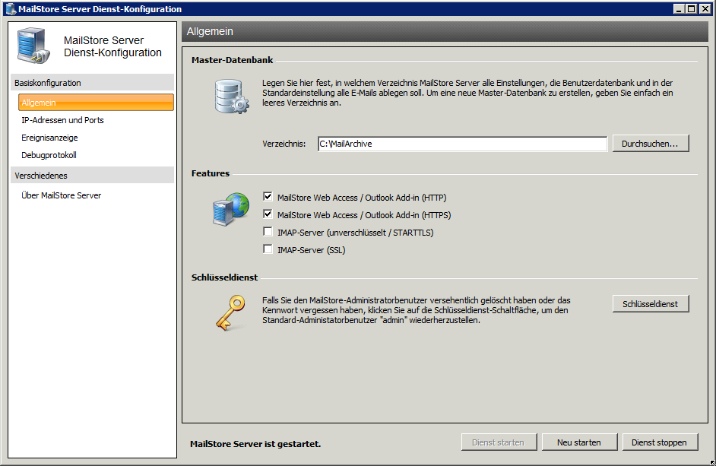The height and width of the screenshot is (466, 716).
Task: Show Über MailStore Server info
Action: click(61, 195)
